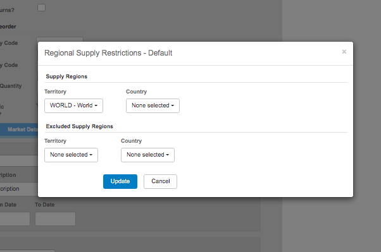Select the Description row in background table

pyautogui.click(x=19, y=189)
